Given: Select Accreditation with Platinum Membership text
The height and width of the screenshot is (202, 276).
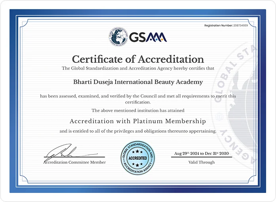Looking at the screenshot, I should tap(138, 121).
